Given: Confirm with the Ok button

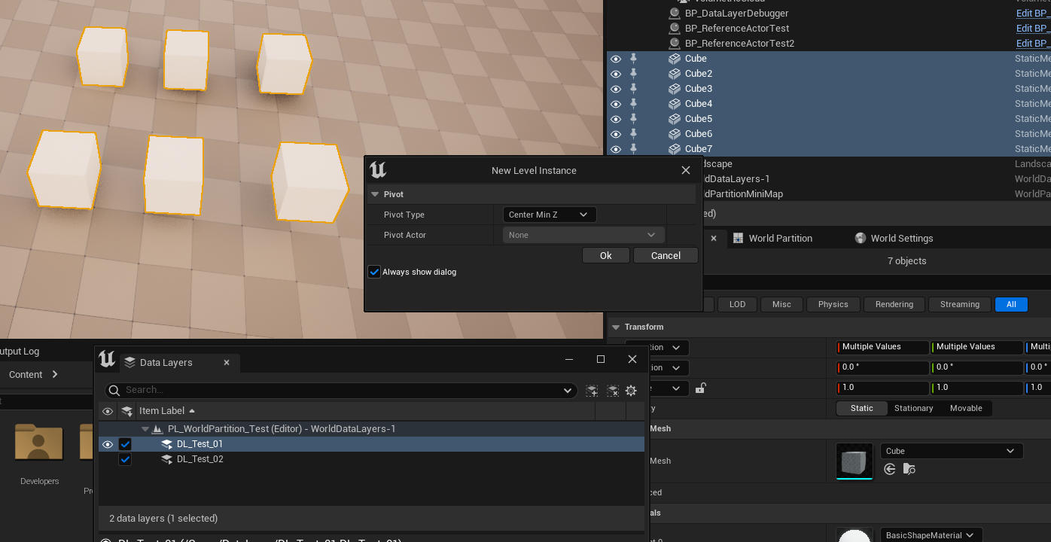Looking at the screenshot, I should click(x=606, y=255).
